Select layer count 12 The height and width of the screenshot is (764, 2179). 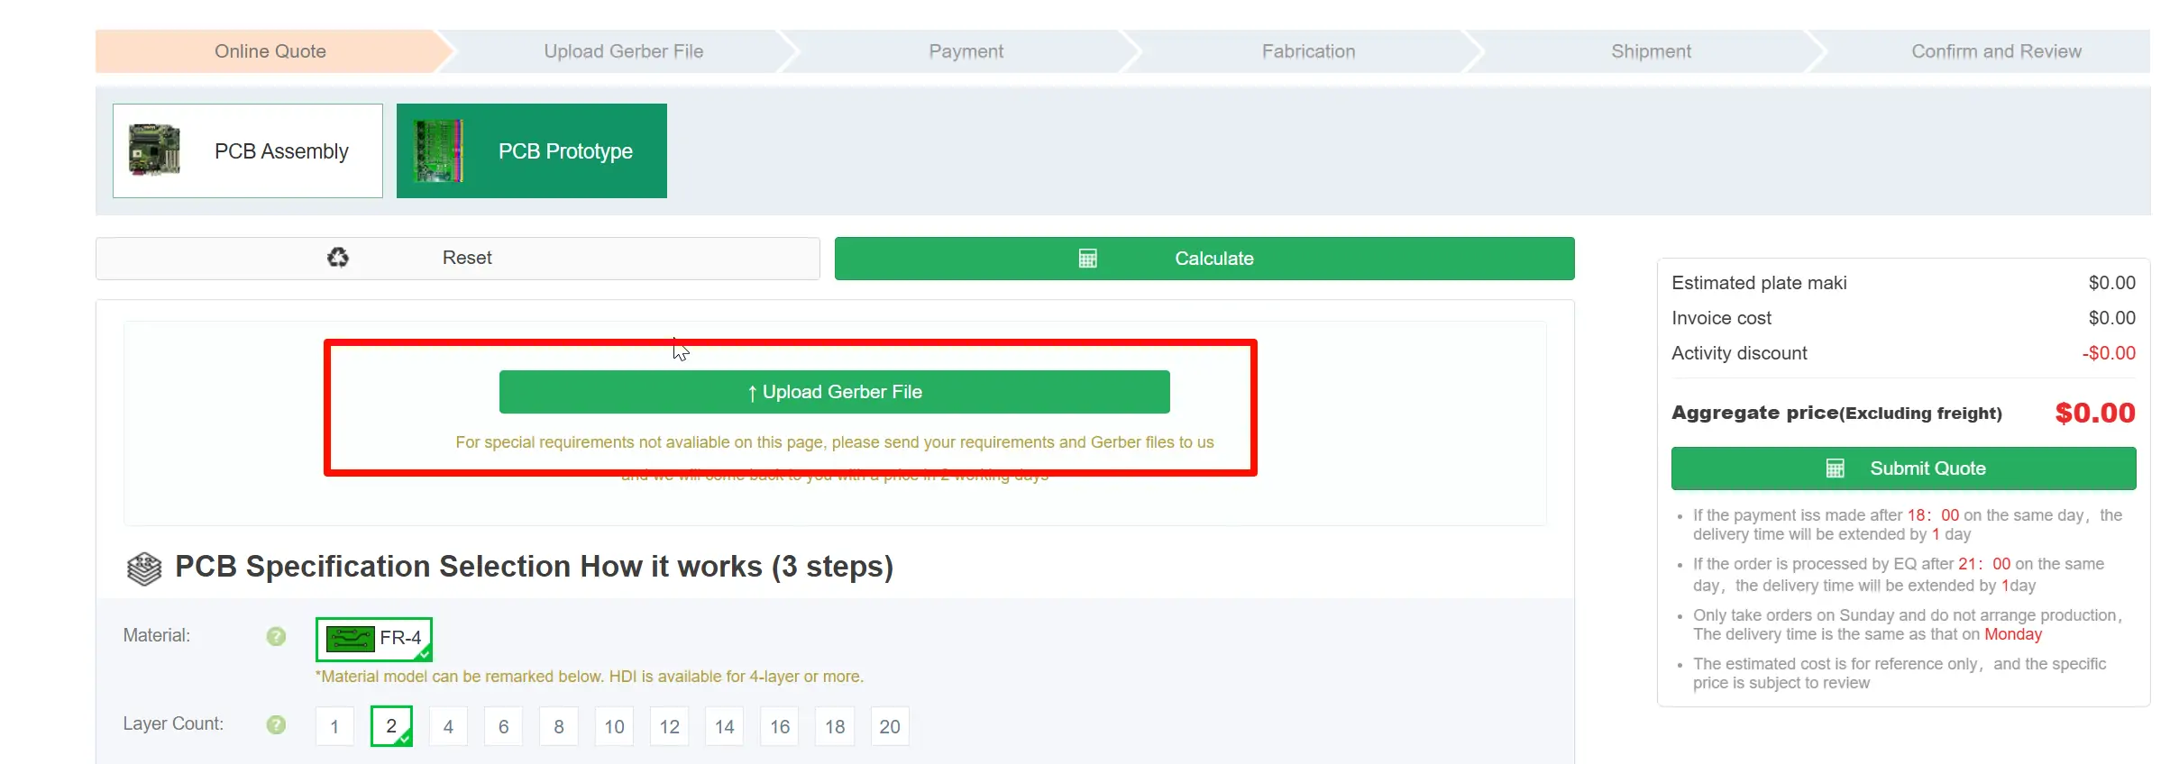(669, 726)
